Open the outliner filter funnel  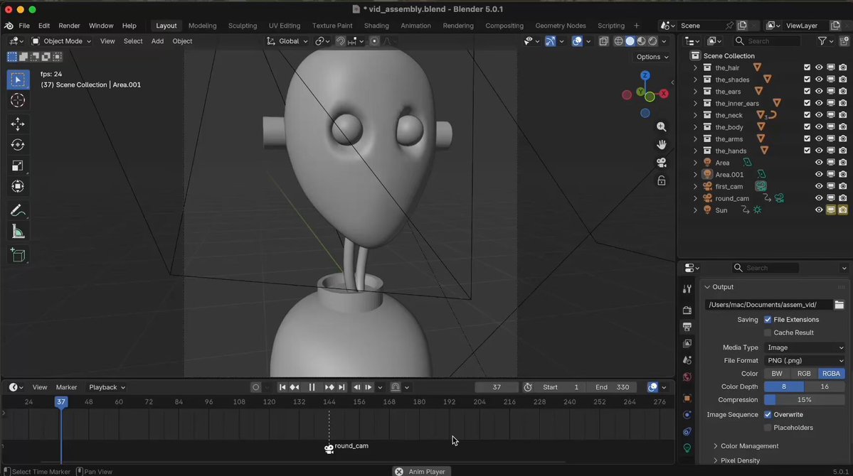coord(822,40)
